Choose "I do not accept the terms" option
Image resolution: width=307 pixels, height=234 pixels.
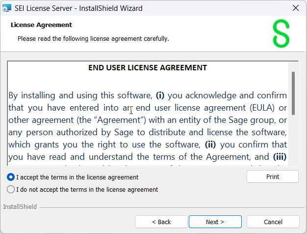11,189
